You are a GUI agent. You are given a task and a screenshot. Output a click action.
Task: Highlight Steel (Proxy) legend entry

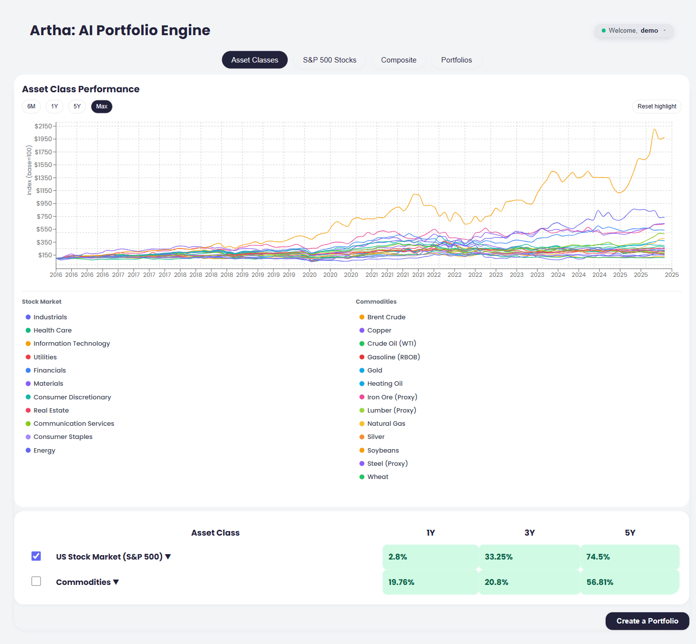point(384,464)
